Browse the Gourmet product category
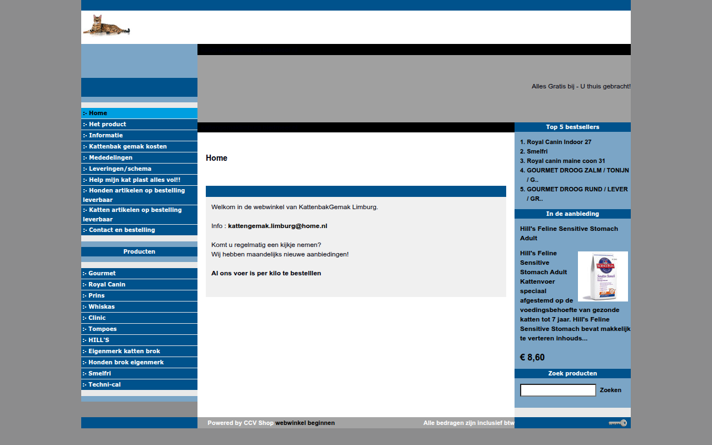 [x=139, y=274]
